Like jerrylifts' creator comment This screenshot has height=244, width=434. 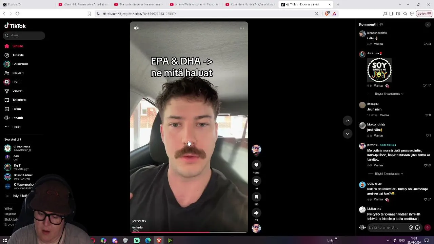coord(425,165)
